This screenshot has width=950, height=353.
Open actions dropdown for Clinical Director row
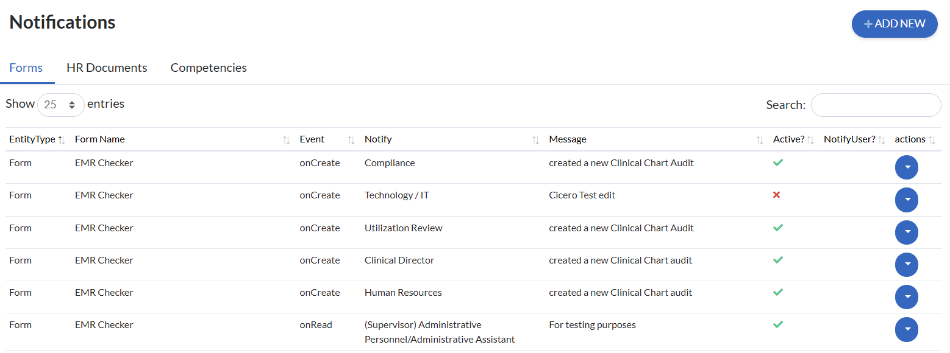click(x=907, y=265)
